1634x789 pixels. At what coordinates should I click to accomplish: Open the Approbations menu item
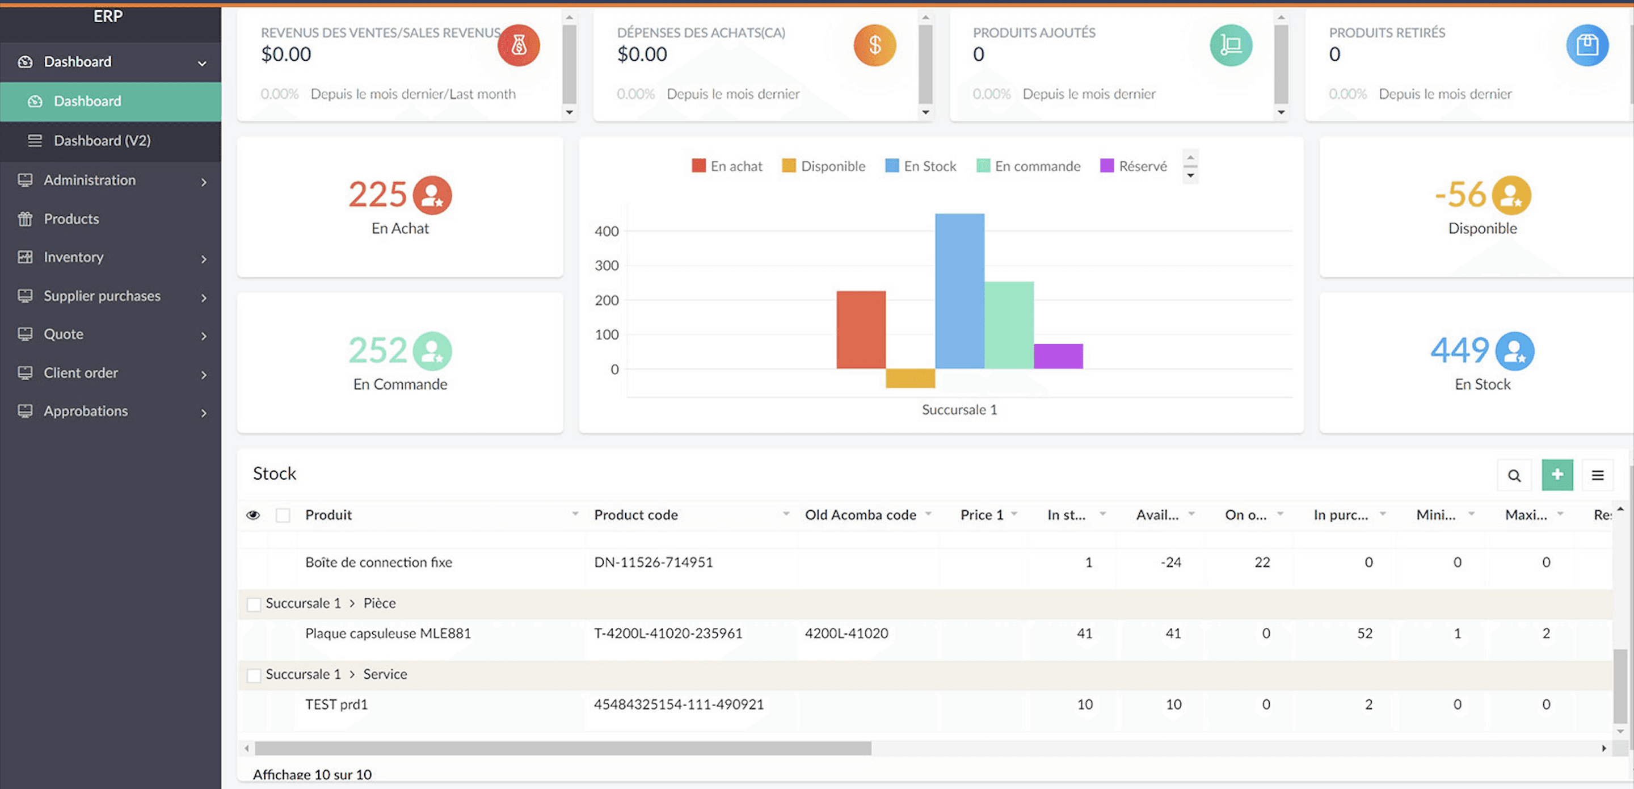[86, 411]
